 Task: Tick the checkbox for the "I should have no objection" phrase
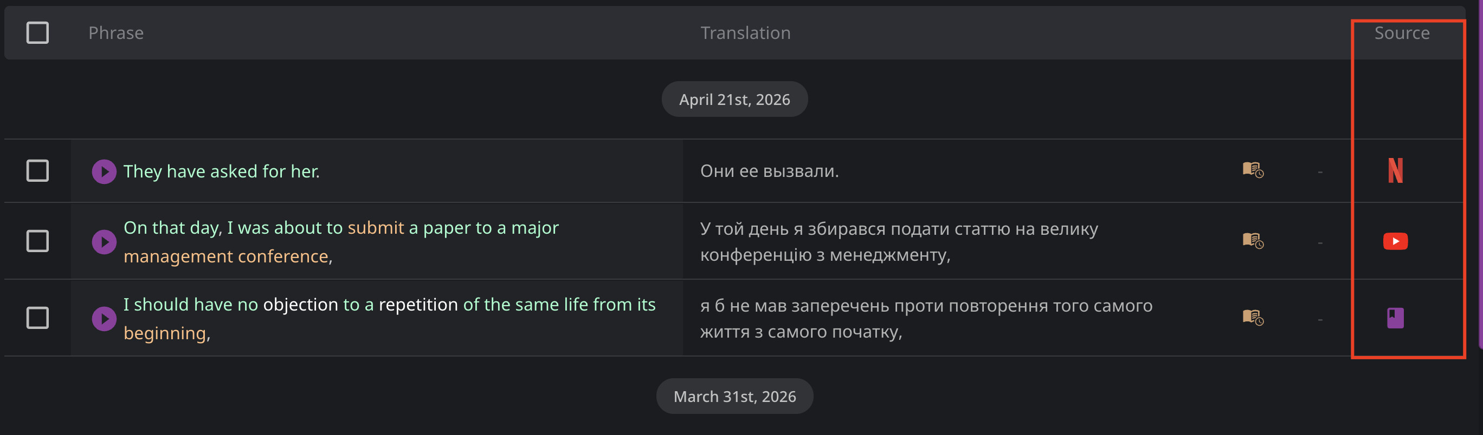tap(37, 318)
